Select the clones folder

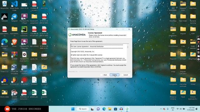tap(193, 81)
